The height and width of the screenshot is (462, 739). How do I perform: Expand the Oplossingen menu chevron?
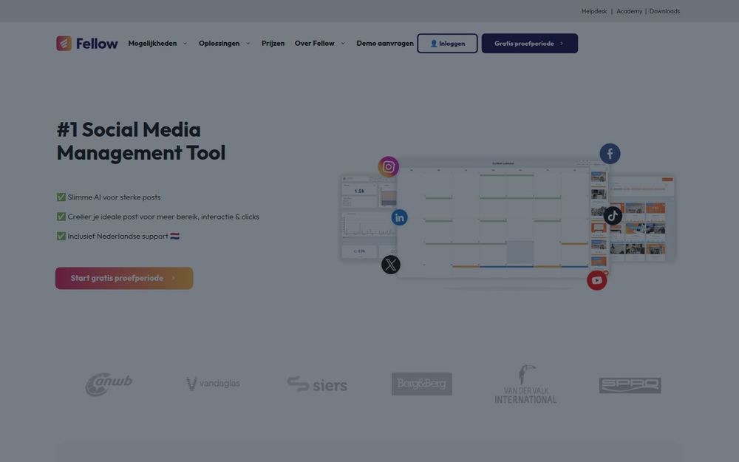point(248,44)
